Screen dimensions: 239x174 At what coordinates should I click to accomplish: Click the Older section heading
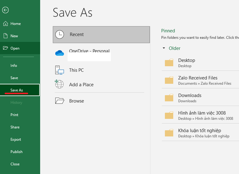(174, 48)
